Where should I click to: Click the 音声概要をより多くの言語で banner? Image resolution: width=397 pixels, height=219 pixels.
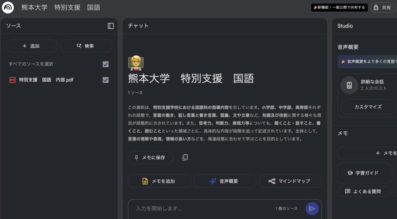367,62
